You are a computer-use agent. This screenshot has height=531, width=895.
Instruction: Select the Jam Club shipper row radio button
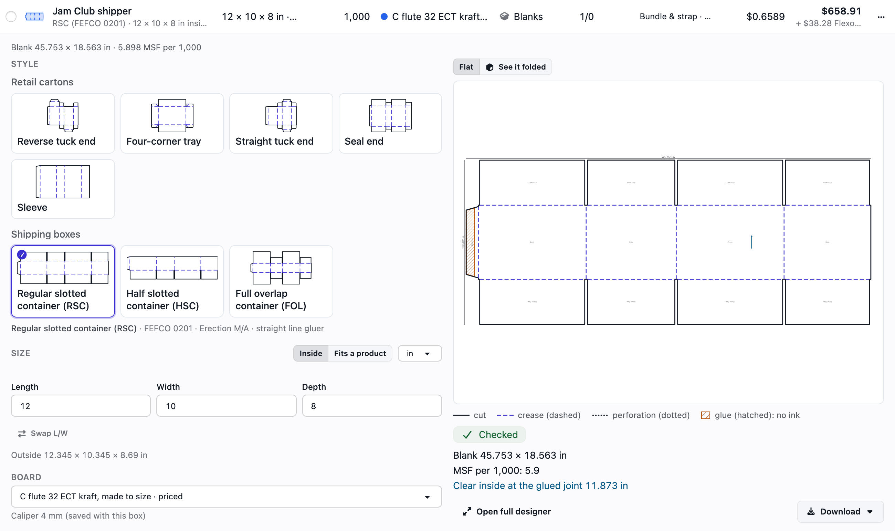(x=11, y=17)
